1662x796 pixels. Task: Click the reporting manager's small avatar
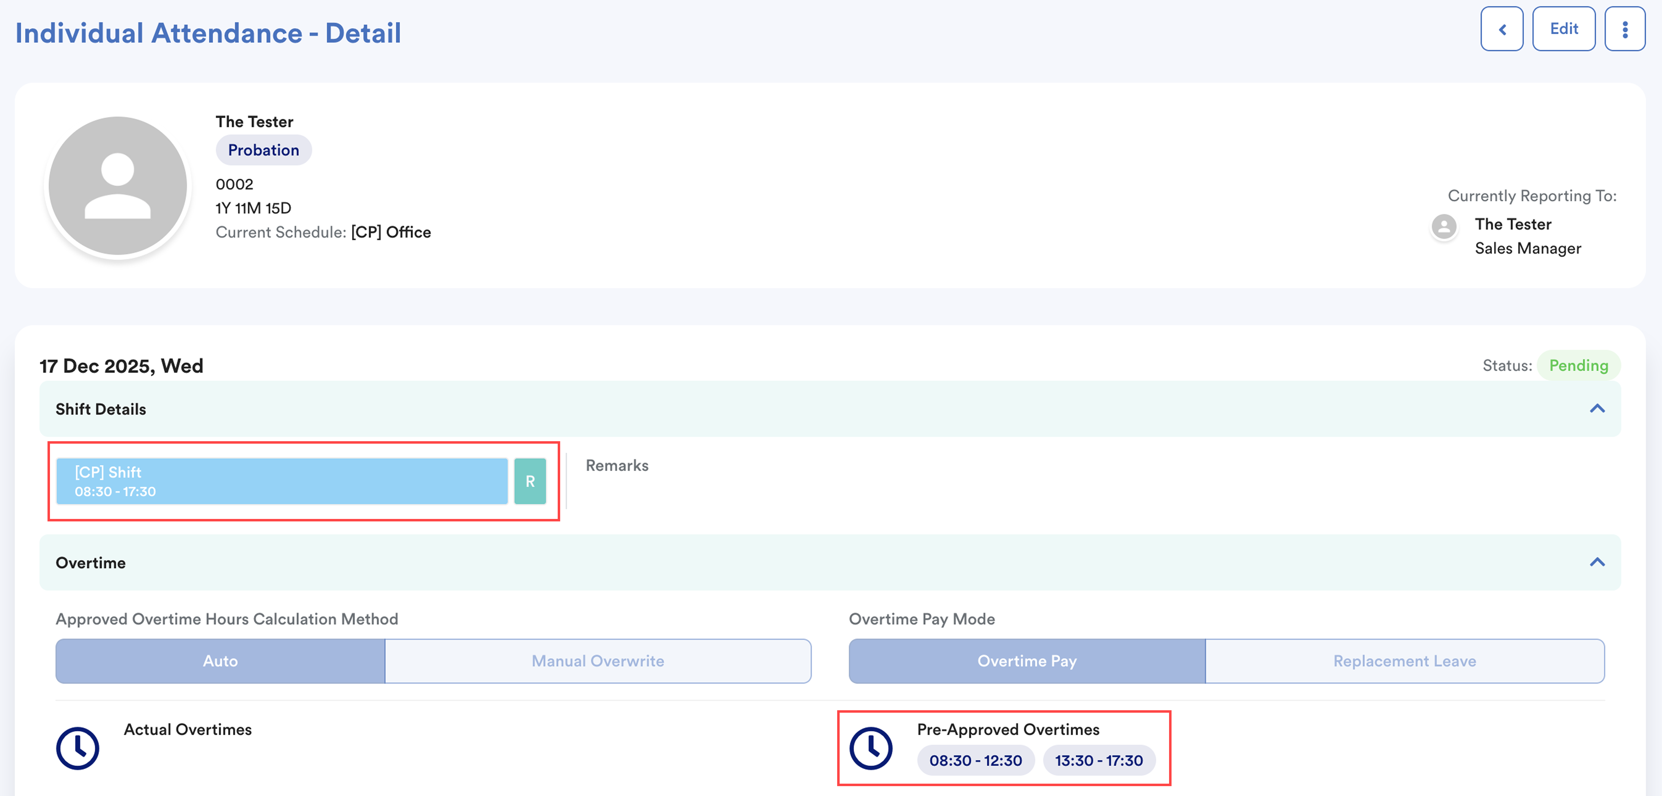1444,226
